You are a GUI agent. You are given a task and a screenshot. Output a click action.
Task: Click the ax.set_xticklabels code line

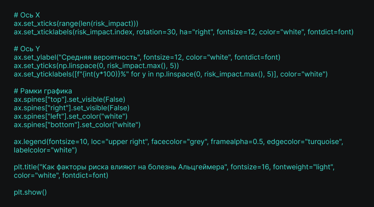coord(183,32)
